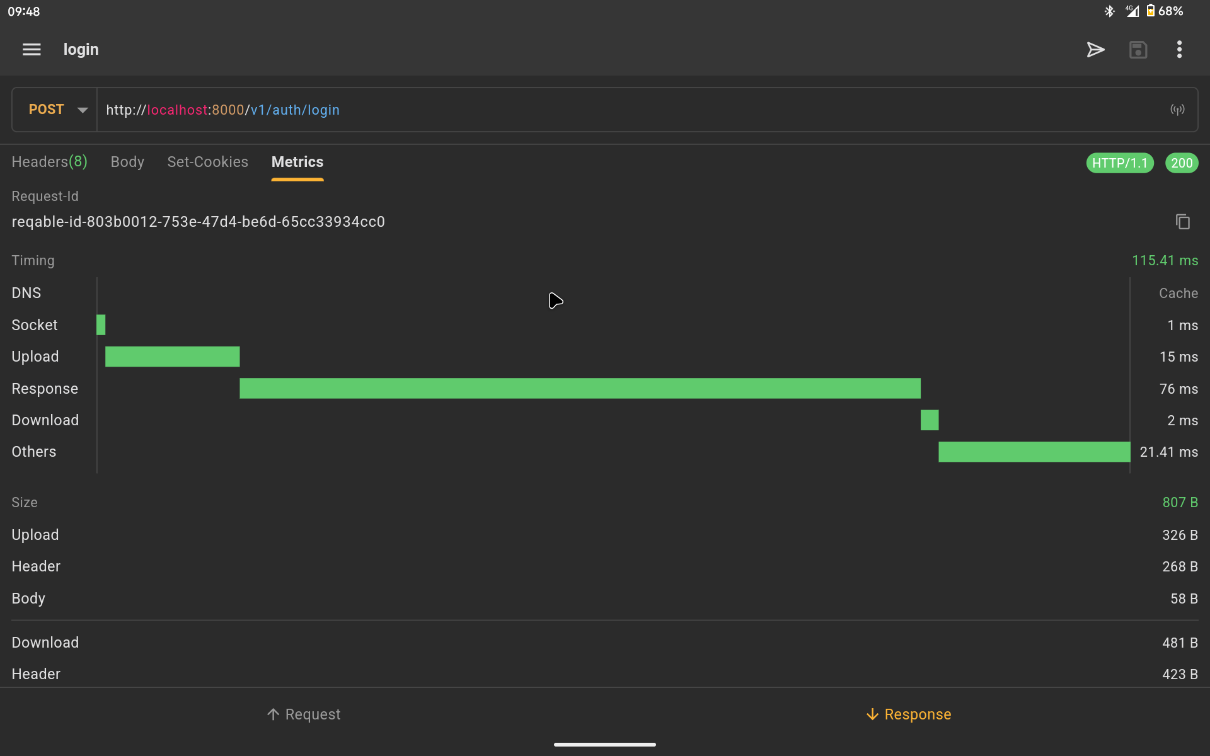
Task: Switch to the Response view at bottom
Action: [x=908, y=714]
